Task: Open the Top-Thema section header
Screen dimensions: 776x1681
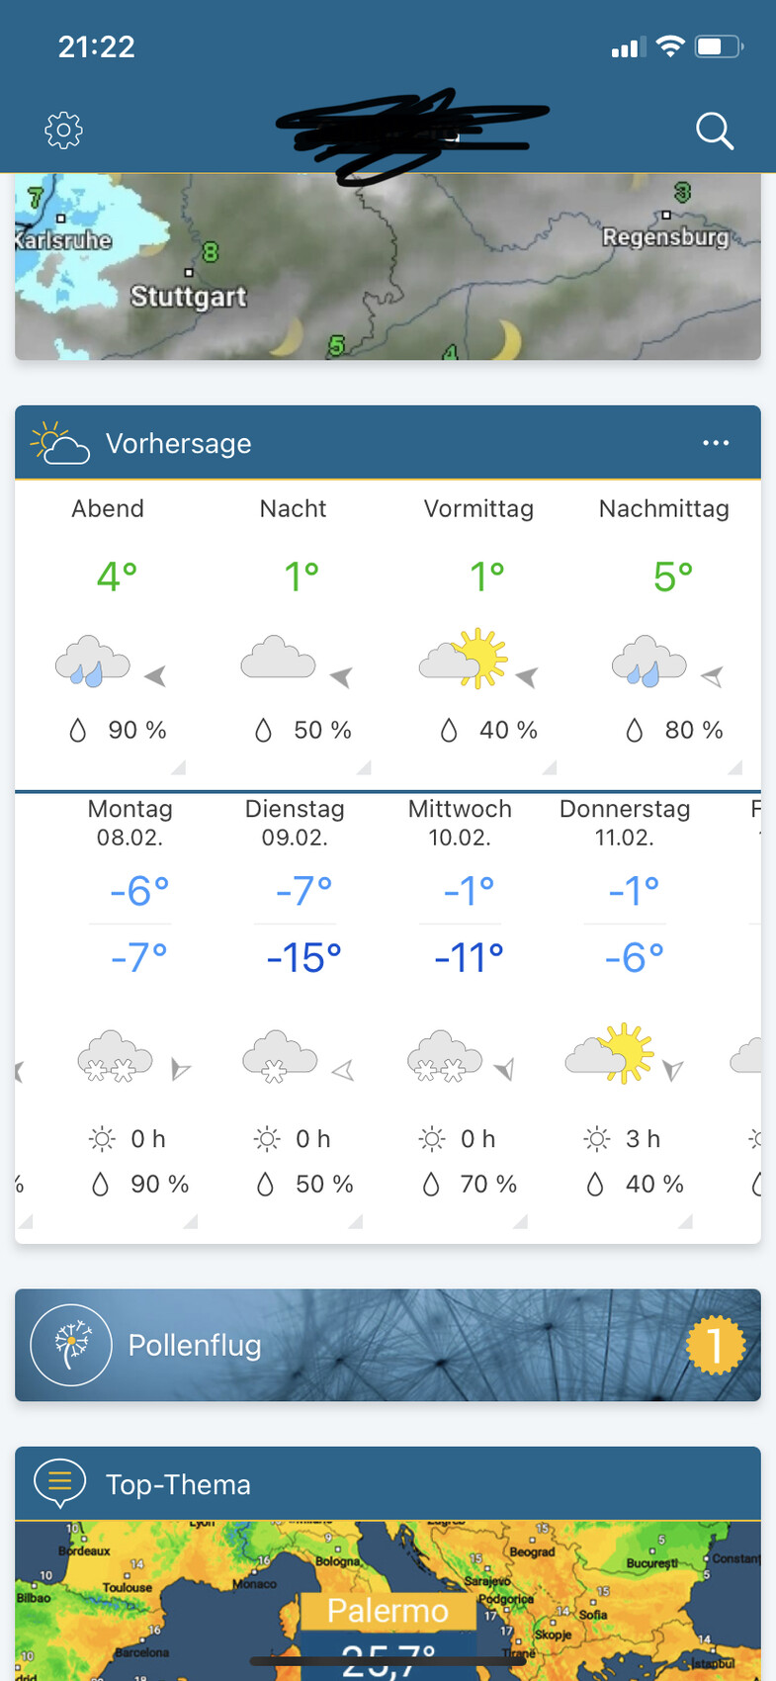Action: pyautogui.click(x=388, y=1483)
